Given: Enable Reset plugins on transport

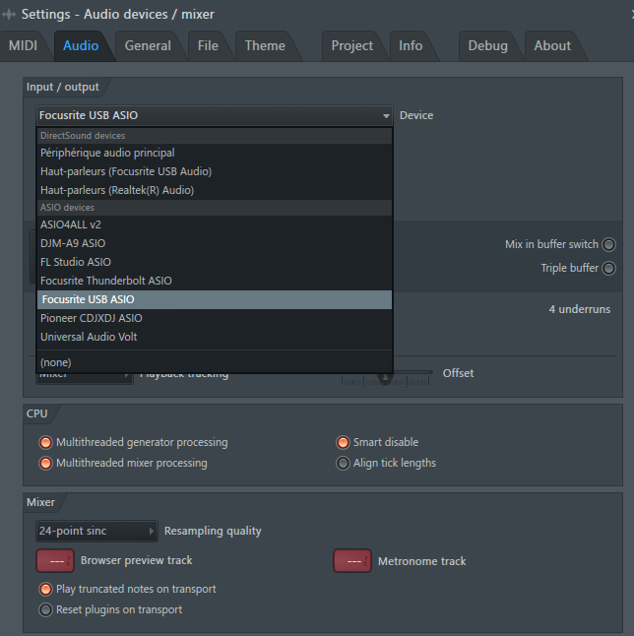Looking at the screenshot, I should (45, 609).
